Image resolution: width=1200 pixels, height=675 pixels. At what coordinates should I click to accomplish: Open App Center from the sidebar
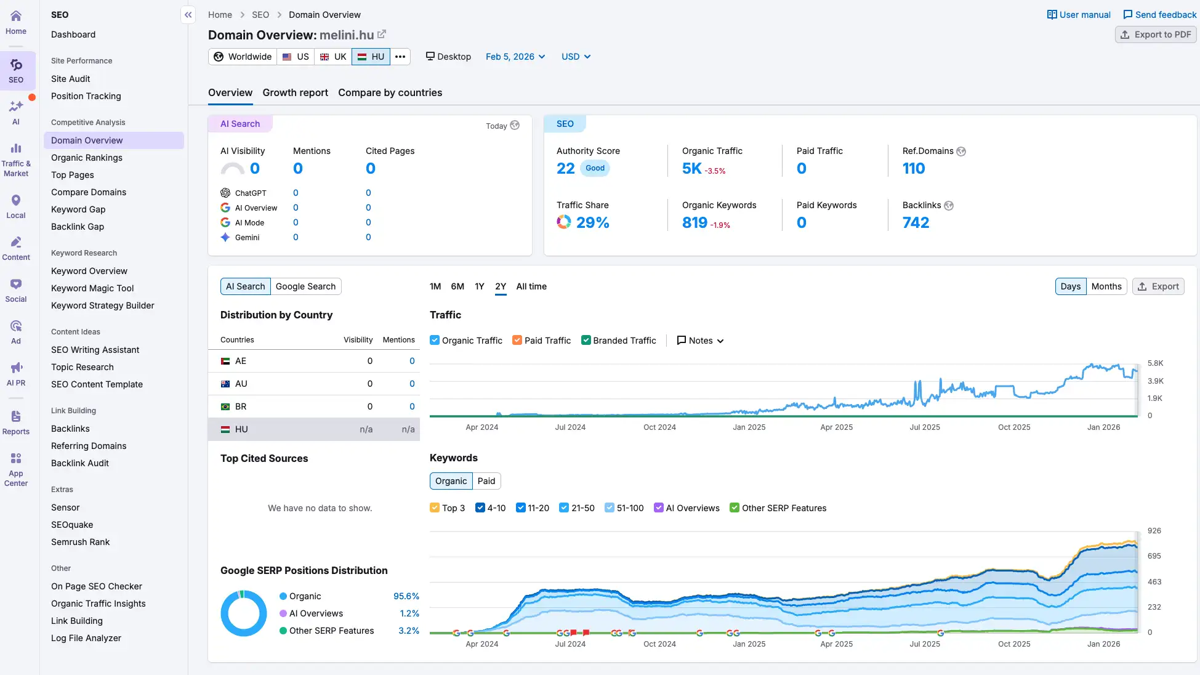pos(16,458)
